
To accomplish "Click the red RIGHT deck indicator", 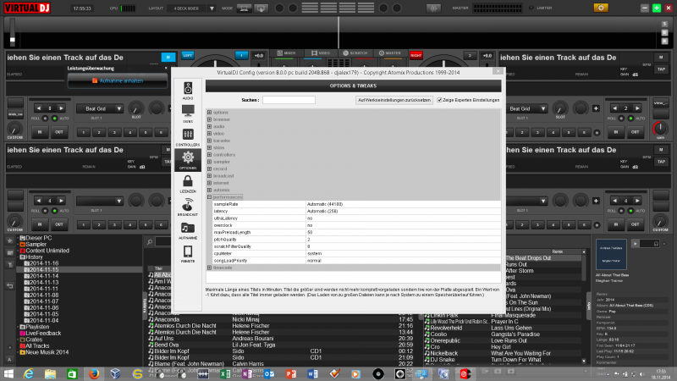I will [416, 55].
